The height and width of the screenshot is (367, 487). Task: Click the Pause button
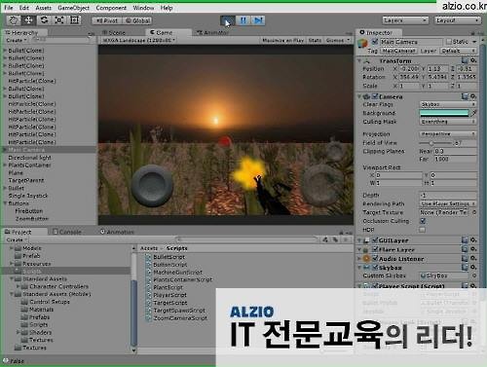(243, 20)
